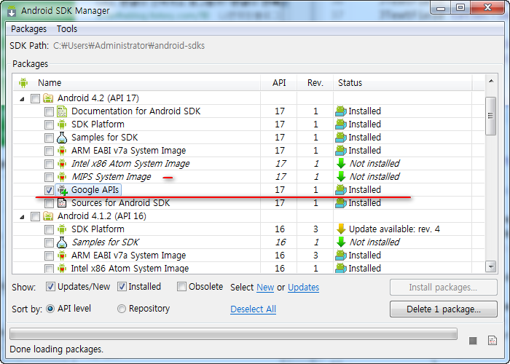
Task: Click the API 17 SDK Platform android icon
Action: 62,124
